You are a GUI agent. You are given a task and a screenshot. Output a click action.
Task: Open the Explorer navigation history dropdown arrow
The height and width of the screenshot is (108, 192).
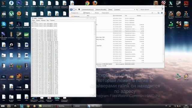76,9
